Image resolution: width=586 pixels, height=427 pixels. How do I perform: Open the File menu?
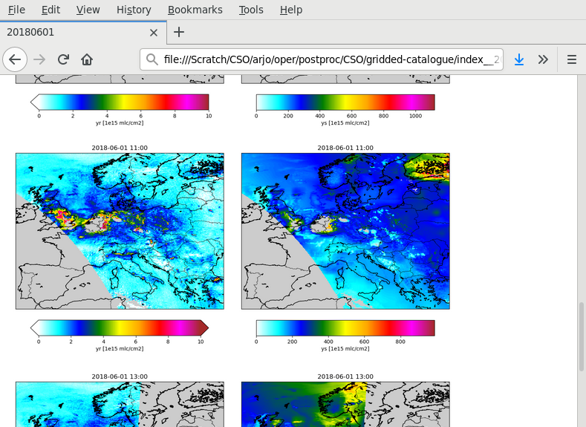tap(16, 10)
